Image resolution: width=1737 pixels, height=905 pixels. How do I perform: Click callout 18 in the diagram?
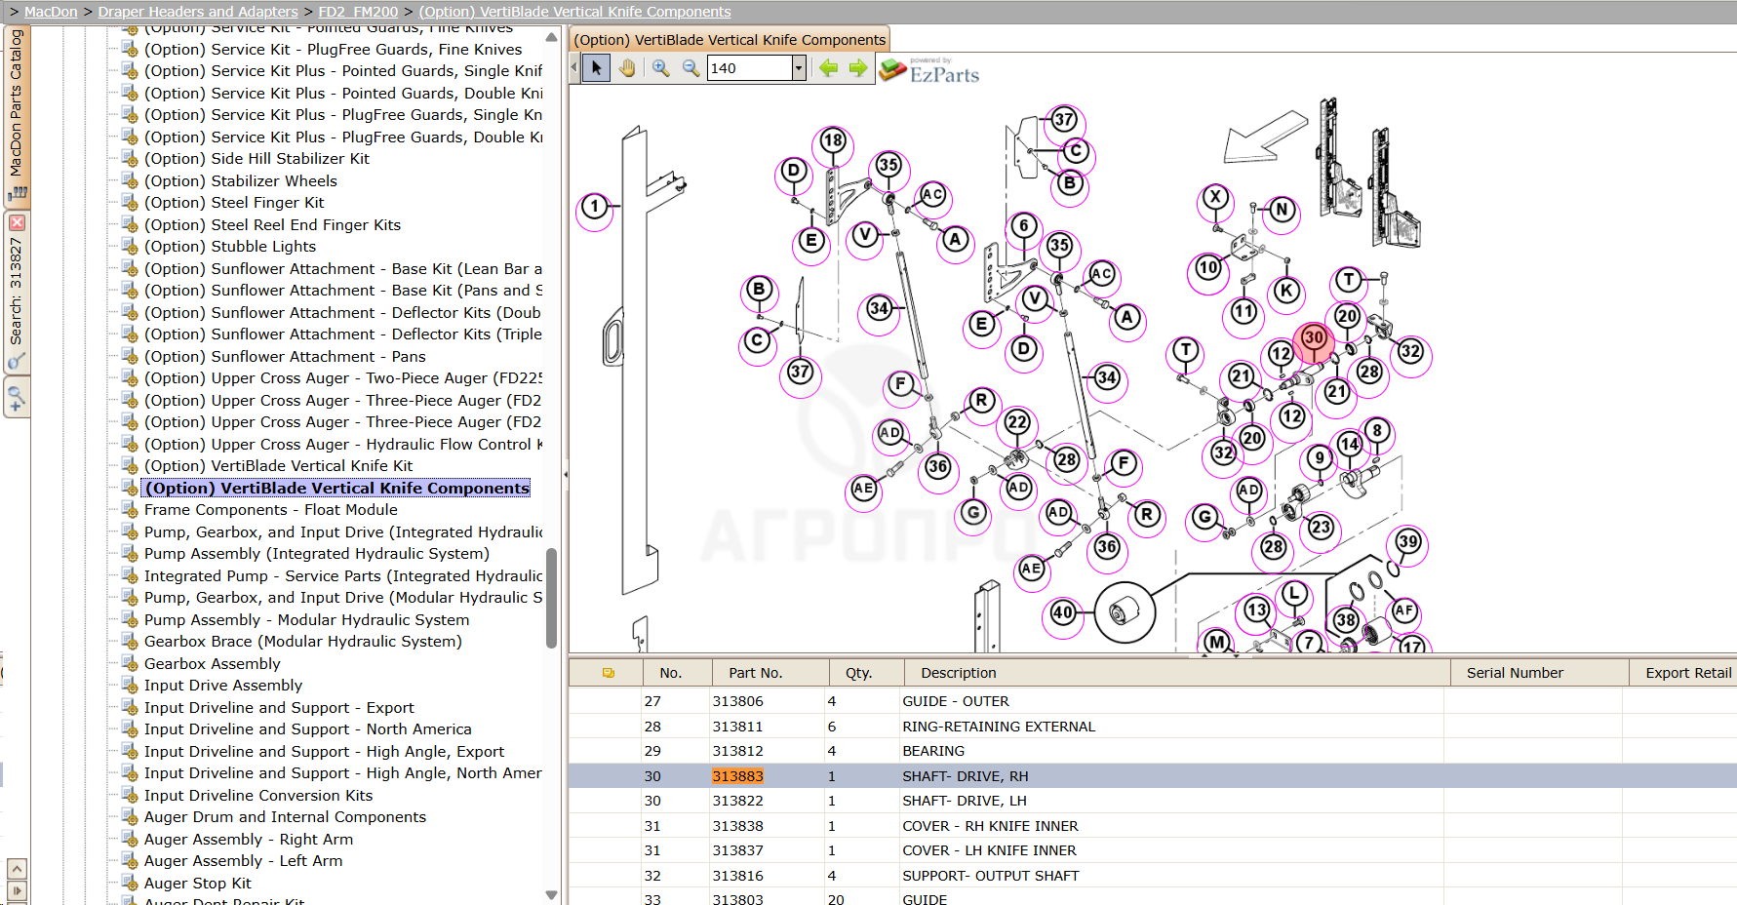point(832,140)
